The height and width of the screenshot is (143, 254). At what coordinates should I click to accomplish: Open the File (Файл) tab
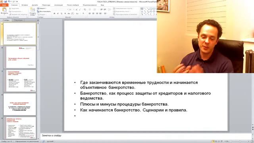(x=4, y=5)
